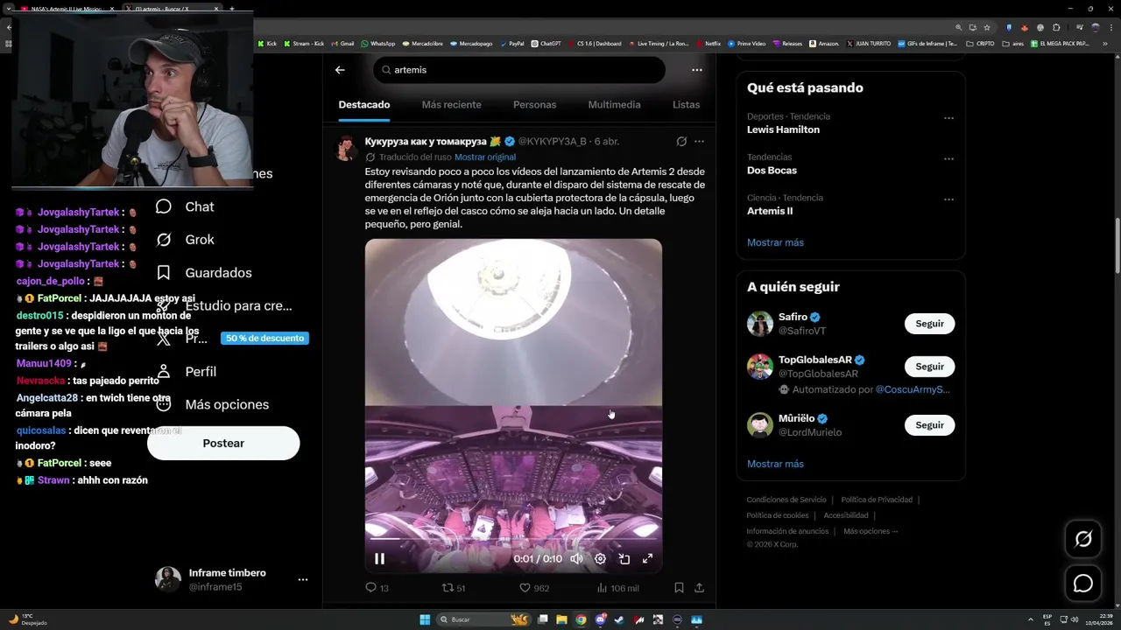Open options for Artemis II trend
1121x630 pixels.
(948, 199)
